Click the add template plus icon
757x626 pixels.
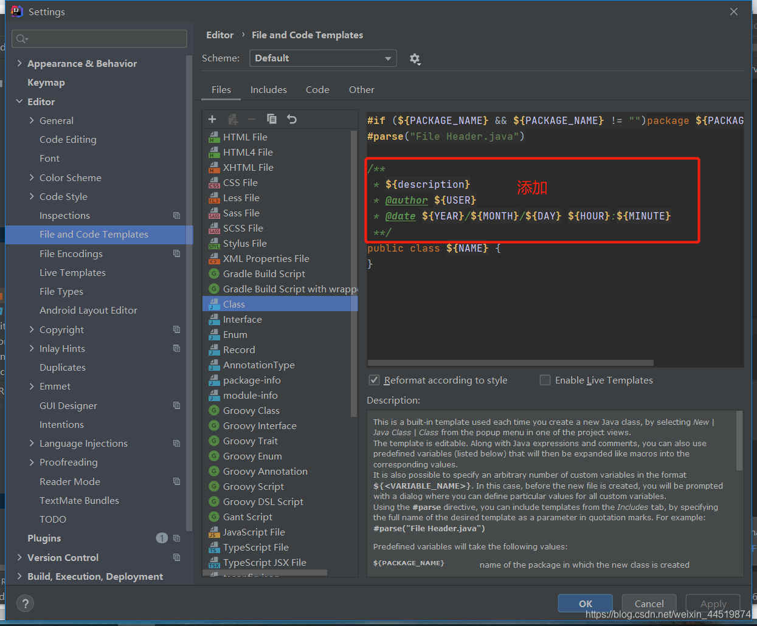coord(212,119)
